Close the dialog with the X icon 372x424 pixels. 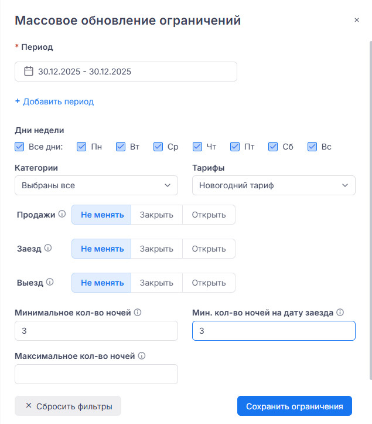click(356, 20)
